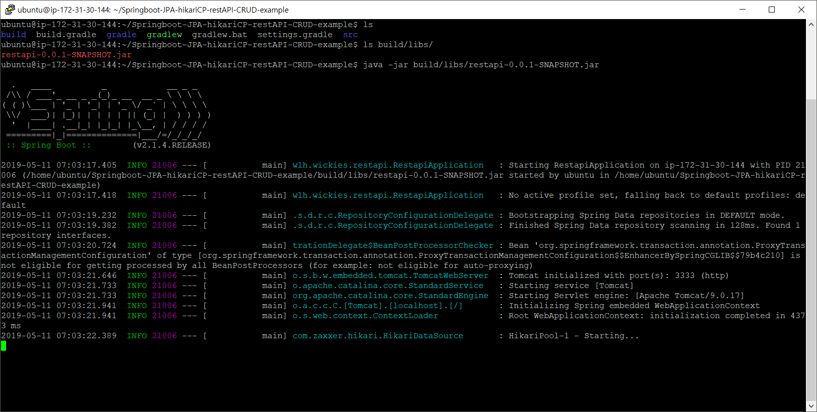817x412 pixels.
Task: Click the red restapi-0.0.1-SNAPSHOT.jar file name
Action: [x=66, y=55]
